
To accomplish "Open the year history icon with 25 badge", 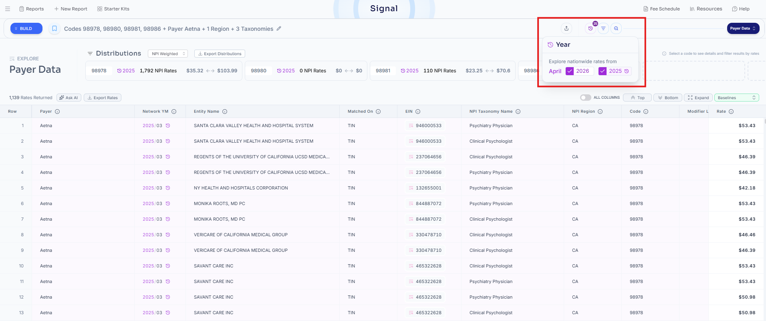I will (x=591, y=28).
